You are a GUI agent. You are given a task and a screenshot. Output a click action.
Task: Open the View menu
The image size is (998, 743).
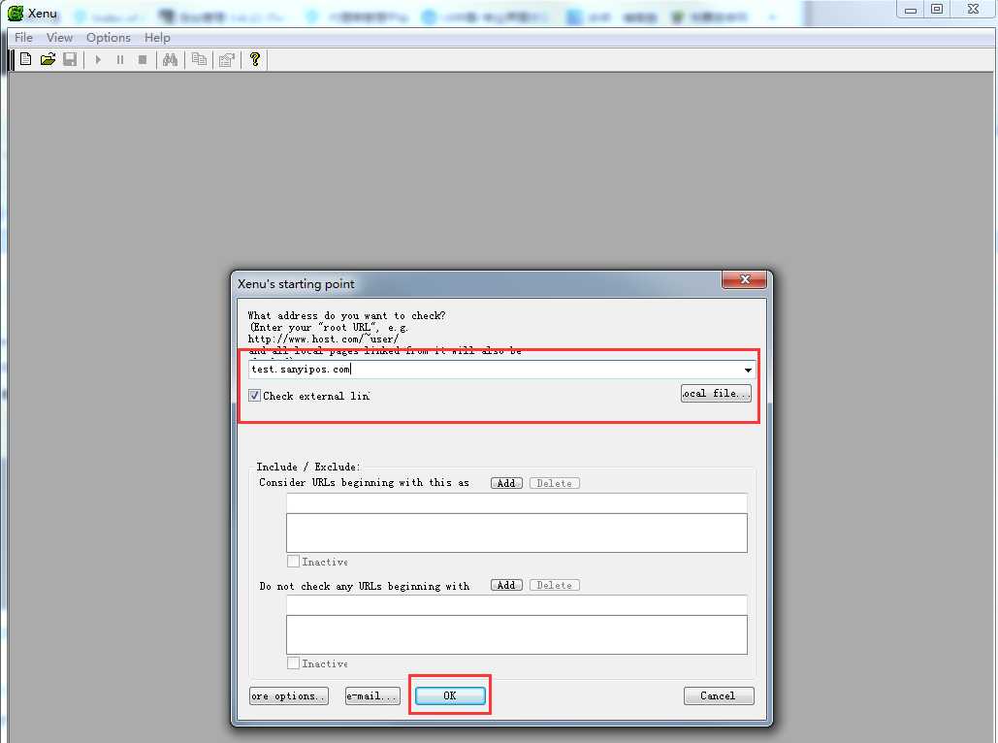pyautogui.click(x=59, y=38)
